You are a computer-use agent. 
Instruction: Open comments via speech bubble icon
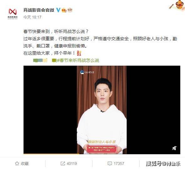point(110,164)
